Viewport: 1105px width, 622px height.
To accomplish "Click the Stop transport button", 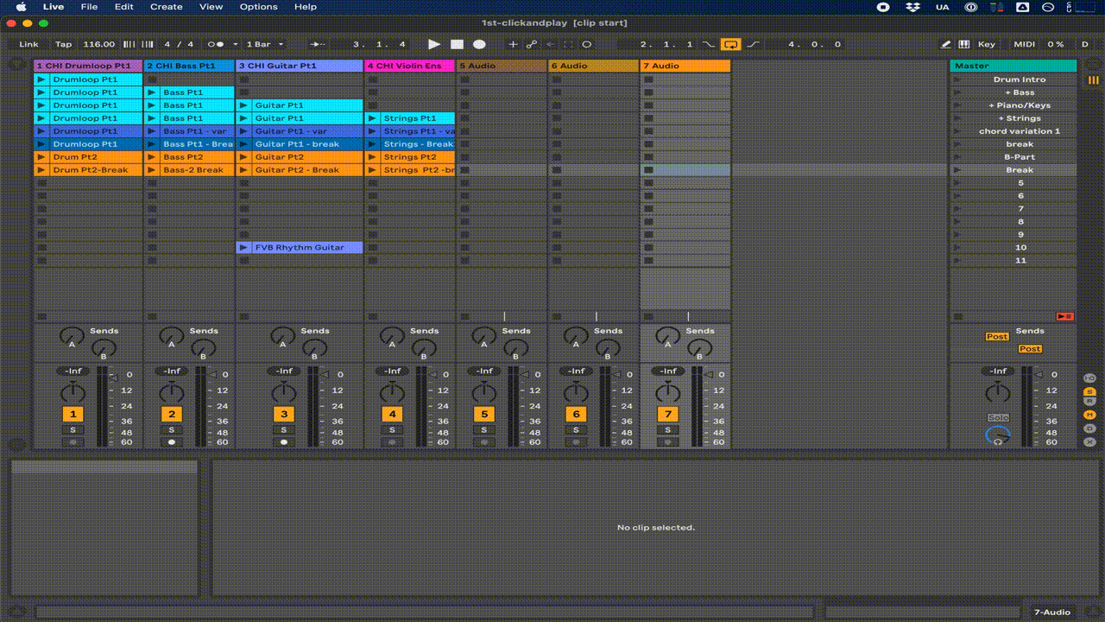I will (x=457, y=44).
